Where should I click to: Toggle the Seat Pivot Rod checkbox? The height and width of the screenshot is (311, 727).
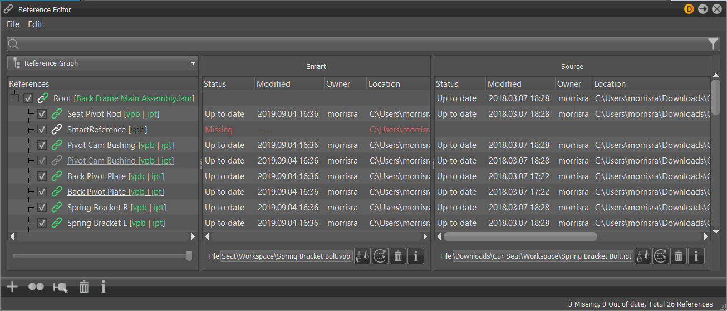(x=42, y=114)
